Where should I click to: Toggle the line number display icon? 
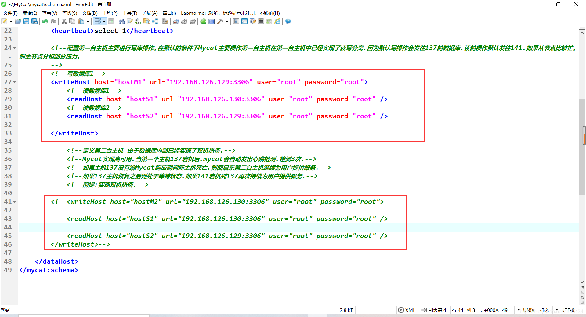111,21
